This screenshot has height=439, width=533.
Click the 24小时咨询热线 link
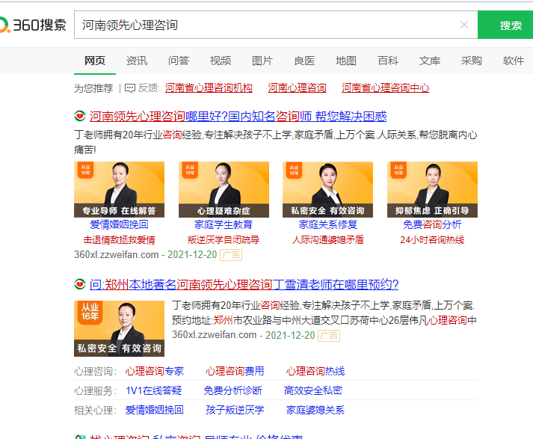click(x=432, y=240)
